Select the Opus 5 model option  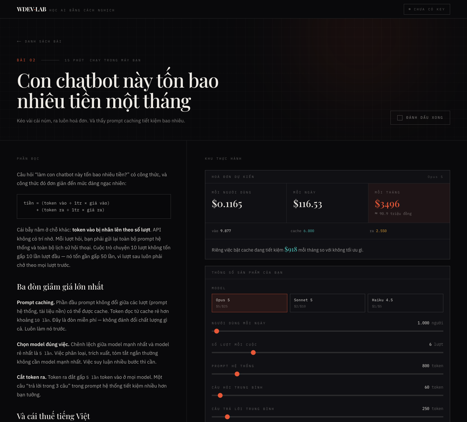(249, 303)
